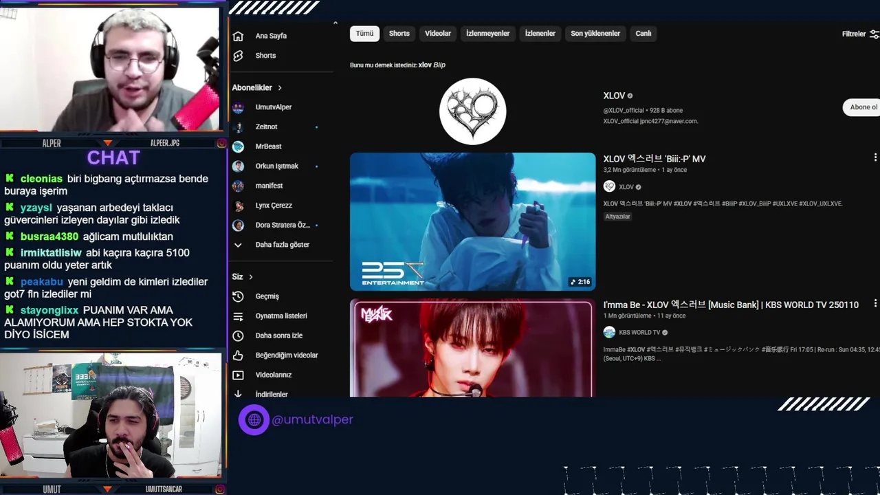Click Umut's webcam feed
Viewport: 880px width, 495px height.
110,415
